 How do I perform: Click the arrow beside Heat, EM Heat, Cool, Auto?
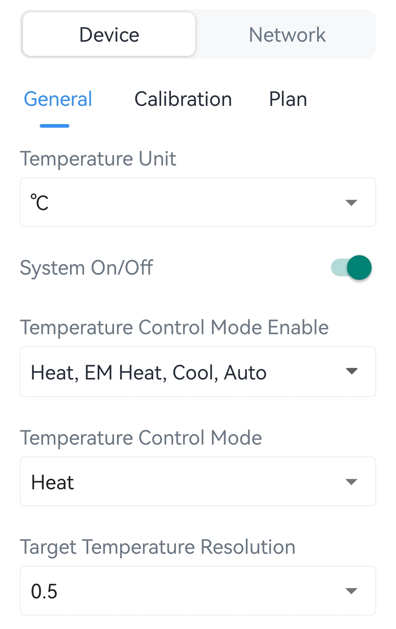pyautogui.click(x=352, y=371)
